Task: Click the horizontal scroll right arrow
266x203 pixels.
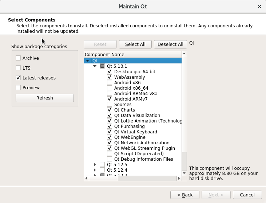Action: pyautogui.click(x=179, y=178)
